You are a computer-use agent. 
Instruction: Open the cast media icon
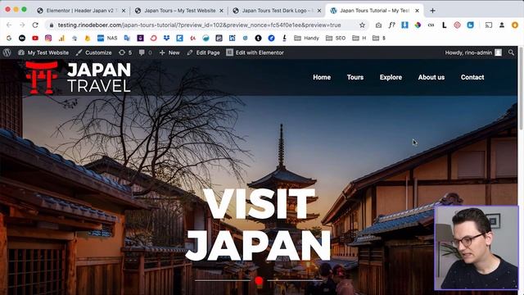coord(489,25)
